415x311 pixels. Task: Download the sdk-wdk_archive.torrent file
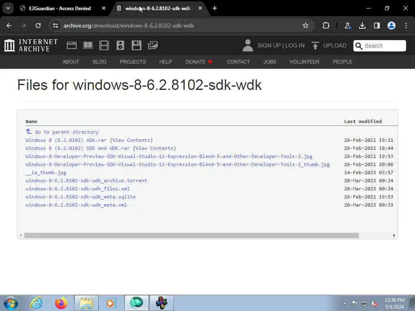(x=86, y=181)
